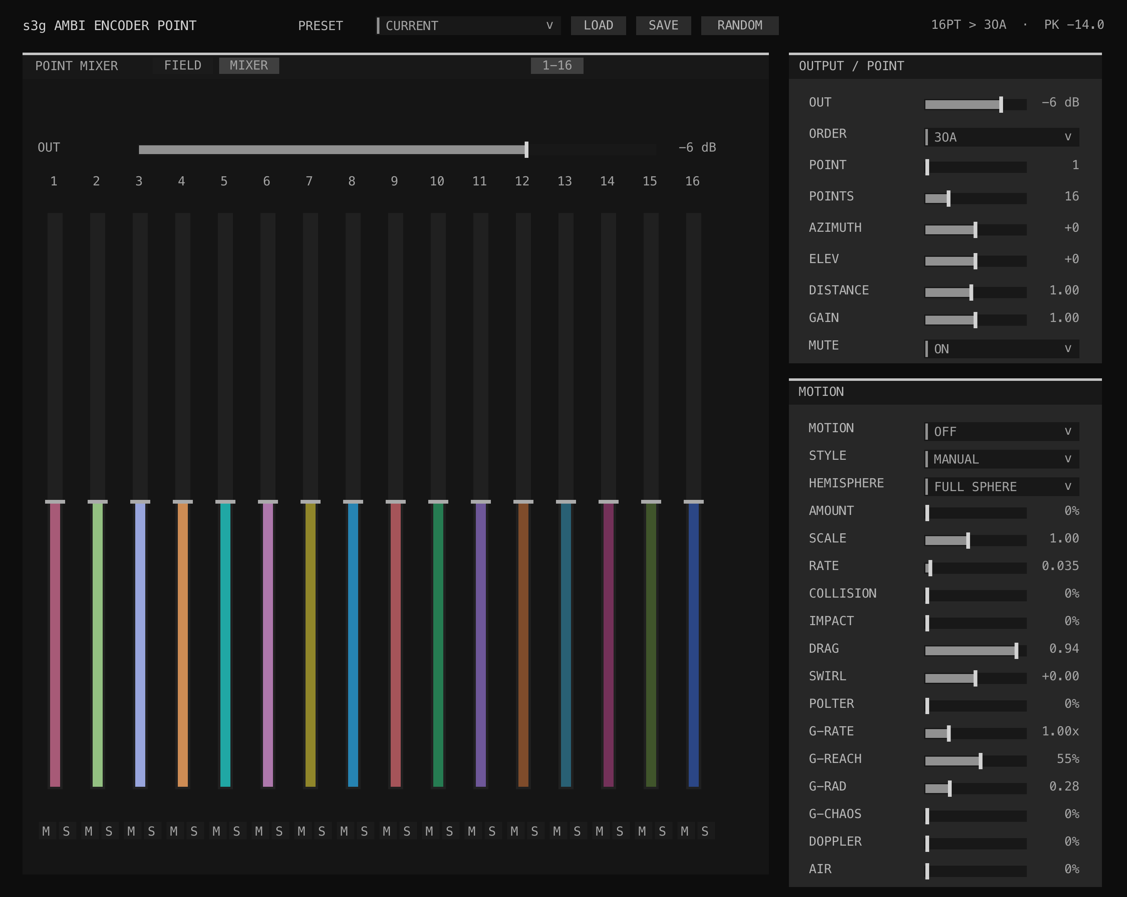Click the G-REACH slider
Viewport: 1127px width, 897px height.
(x=975, y=761)
